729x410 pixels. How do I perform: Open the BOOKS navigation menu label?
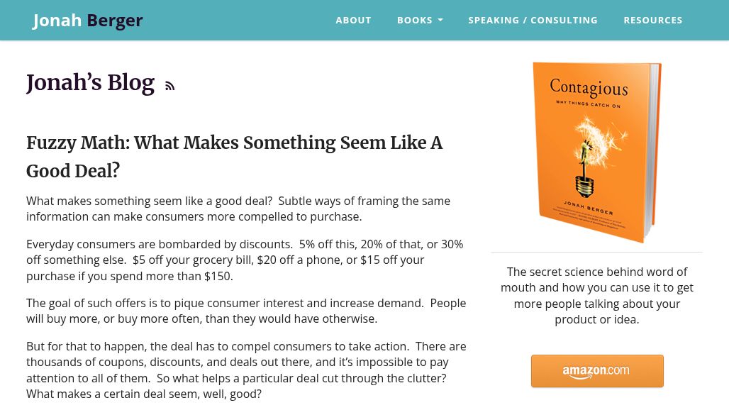coord(415,21)
